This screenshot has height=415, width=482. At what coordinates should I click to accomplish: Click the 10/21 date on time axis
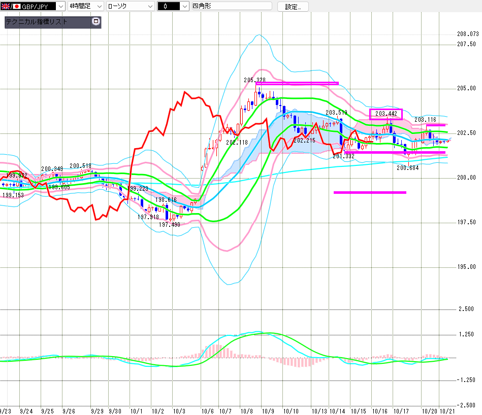click(446, 411)
